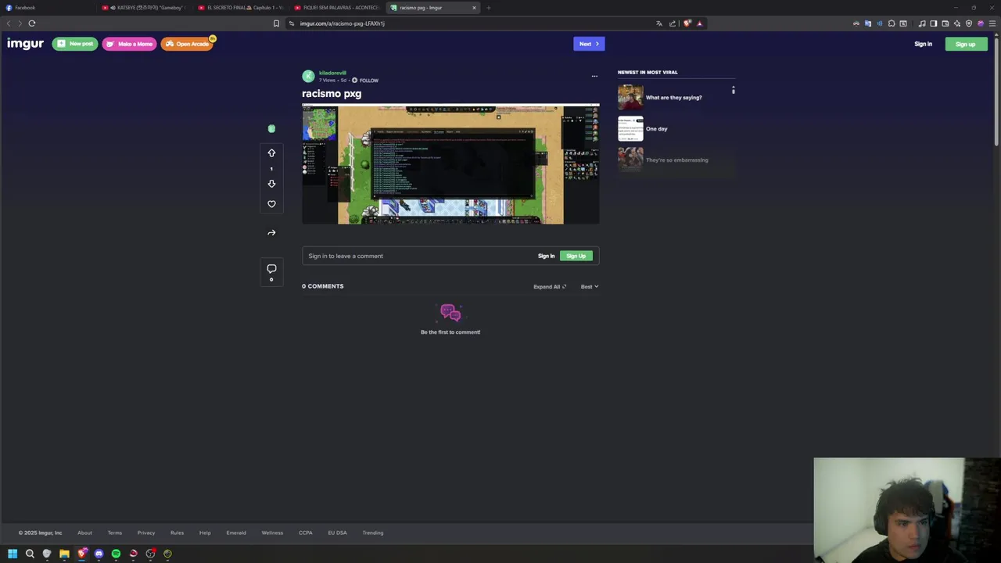Screen dimensions: 1001x563
Task: Open the Emerald footer link
Action: 236,533
